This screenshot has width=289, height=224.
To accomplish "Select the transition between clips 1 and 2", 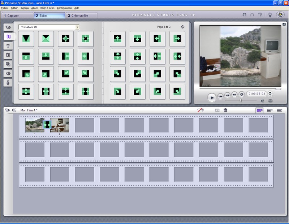I will (x=47, y=124).
